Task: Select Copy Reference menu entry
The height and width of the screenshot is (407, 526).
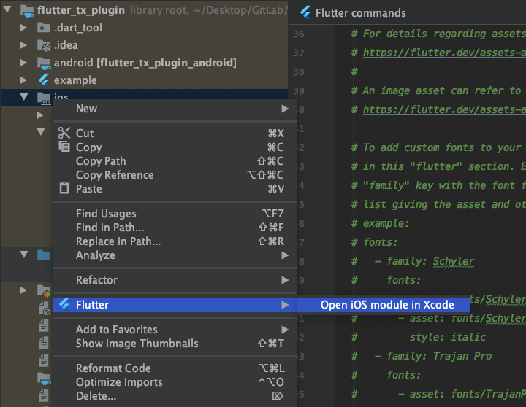Action: coord(175,175)
